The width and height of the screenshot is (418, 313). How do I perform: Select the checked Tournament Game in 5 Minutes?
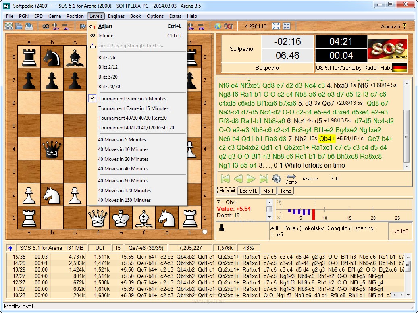pyautogui.click(x=137, y=99)
